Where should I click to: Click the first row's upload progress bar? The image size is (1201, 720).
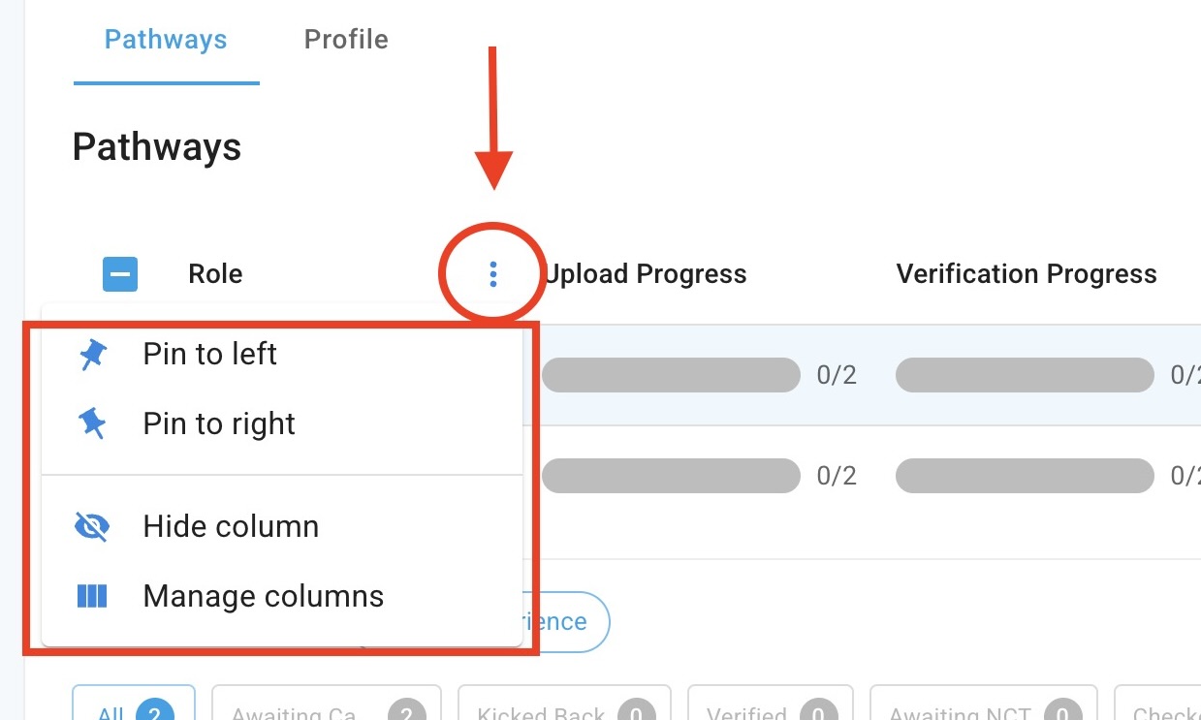(x=671, y=375)
